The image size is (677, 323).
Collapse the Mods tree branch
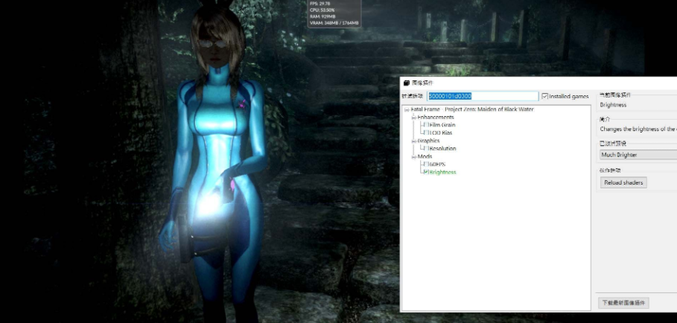(414, 157)
